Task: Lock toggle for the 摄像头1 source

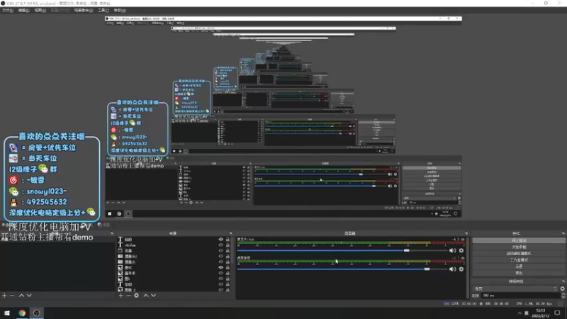Action: tap(228, 256)
